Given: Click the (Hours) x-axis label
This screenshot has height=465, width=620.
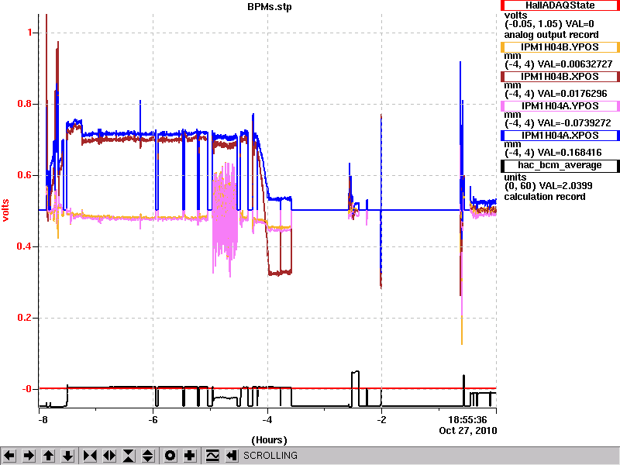Looking at the screenshot, I should (x=269, y=440).
